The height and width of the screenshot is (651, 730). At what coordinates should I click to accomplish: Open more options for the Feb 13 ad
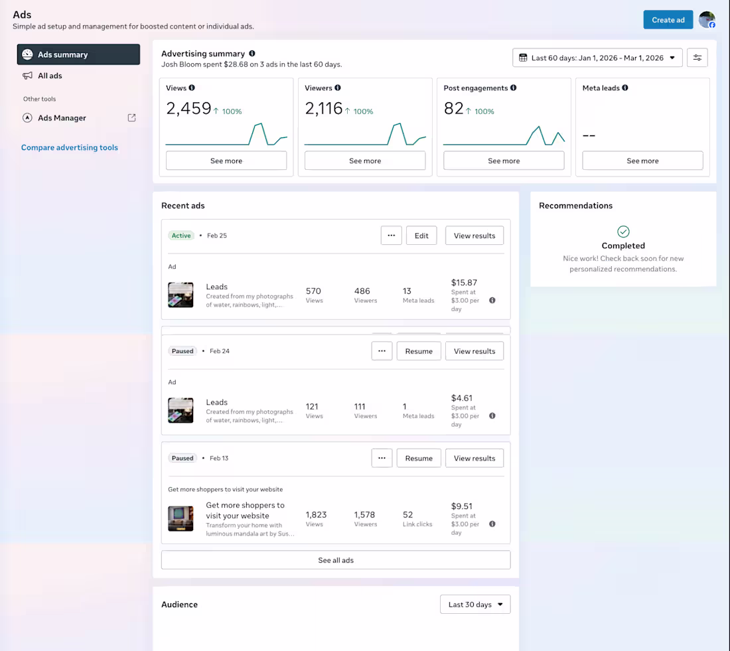tap(382, 458)
